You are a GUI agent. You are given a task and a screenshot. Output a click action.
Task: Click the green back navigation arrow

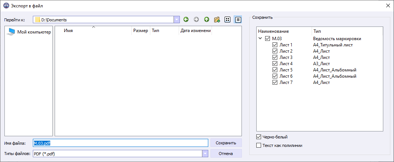(186, 20)
